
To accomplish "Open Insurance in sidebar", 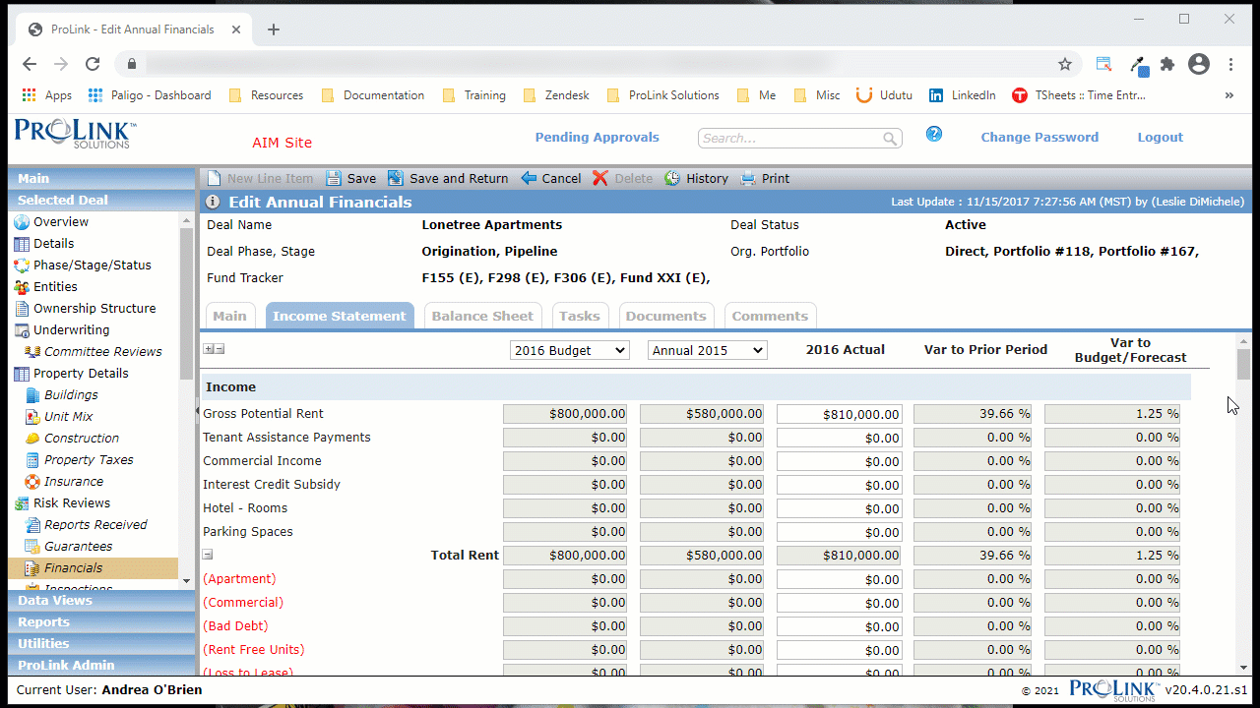I will point(73,482).
